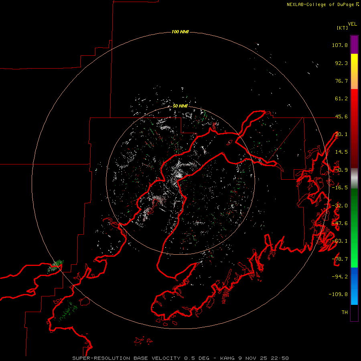This screenshot has height=361, width=361.
Task: Click the VEL legend title
Action: pos(352,24)
